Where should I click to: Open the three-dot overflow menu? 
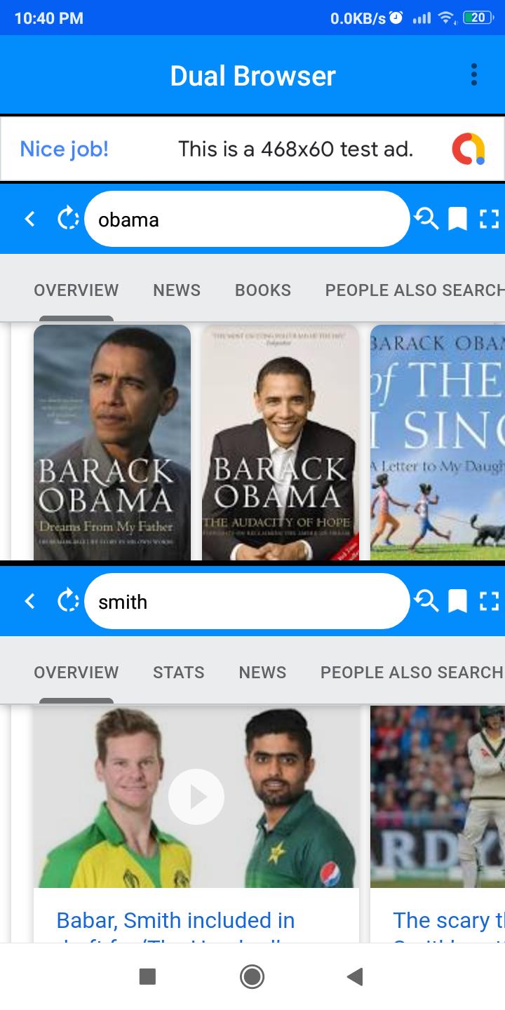(474, 74)
